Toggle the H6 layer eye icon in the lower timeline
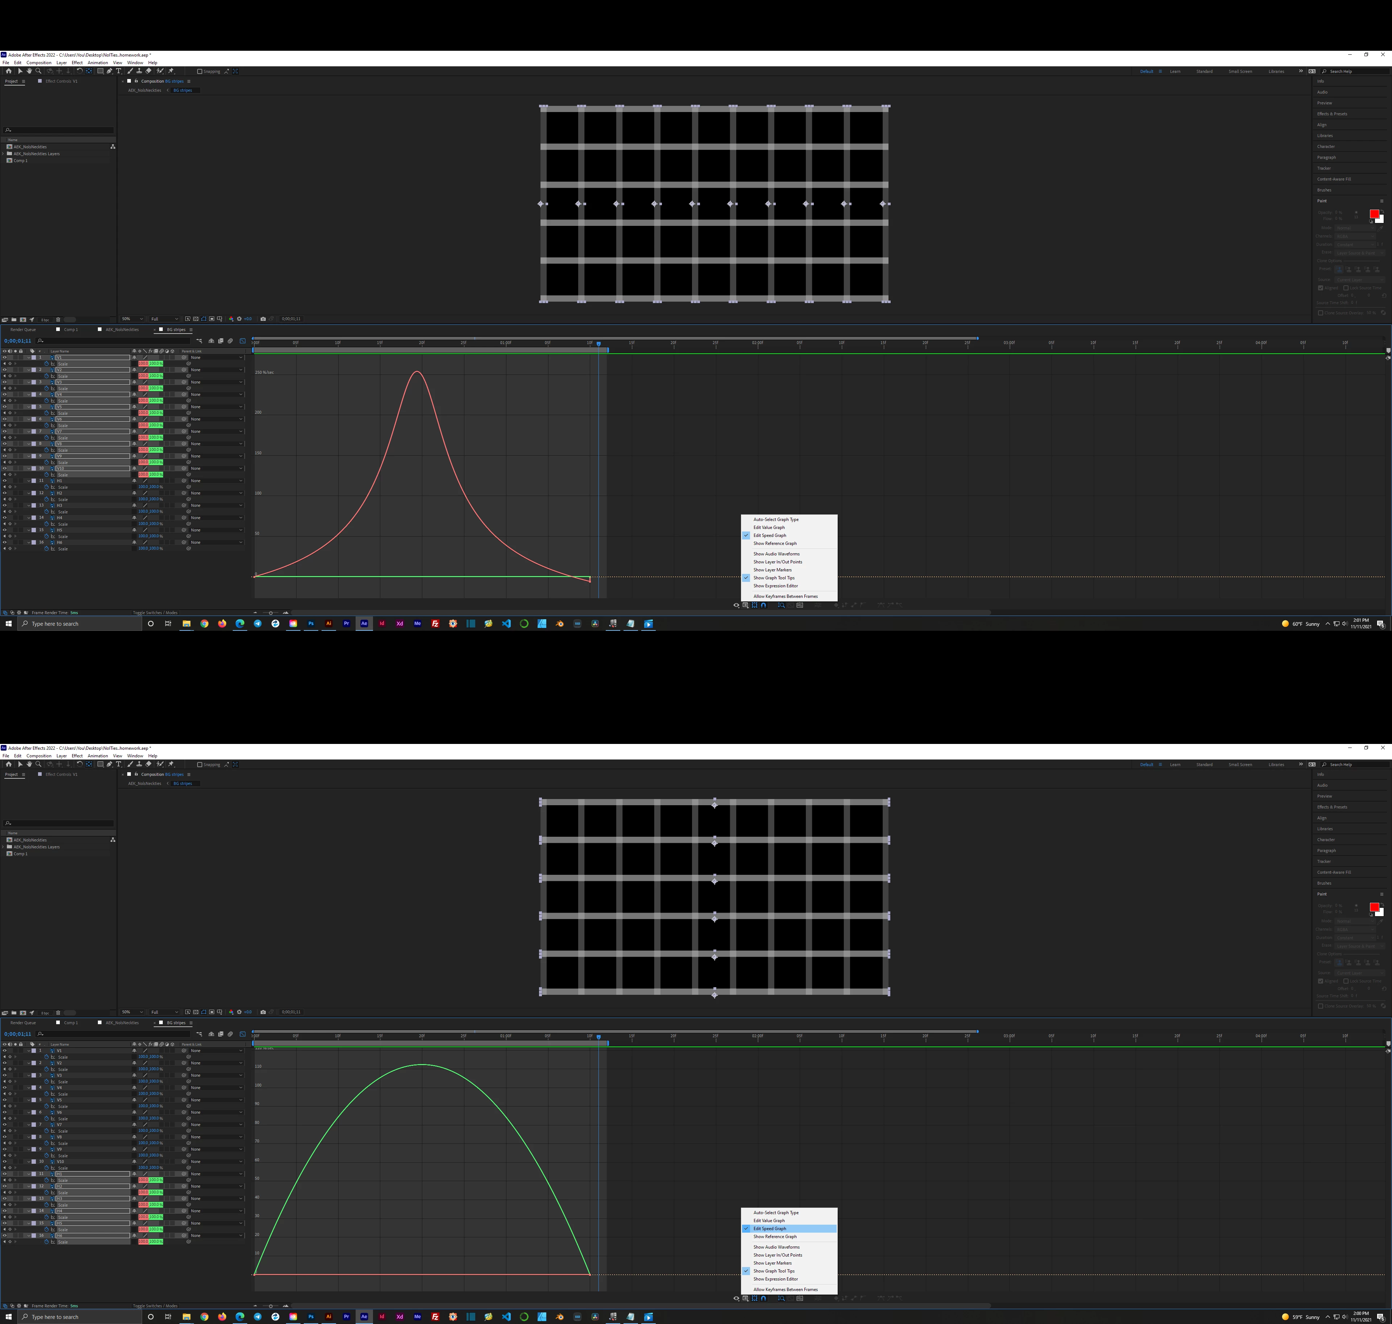This screenshot has width=1392, height=1324. [x=4, y=1235]
